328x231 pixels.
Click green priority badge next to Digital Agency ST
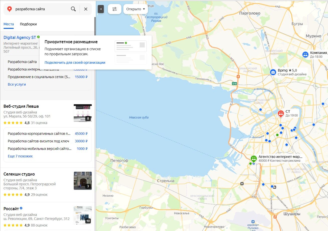coord(38,37)
